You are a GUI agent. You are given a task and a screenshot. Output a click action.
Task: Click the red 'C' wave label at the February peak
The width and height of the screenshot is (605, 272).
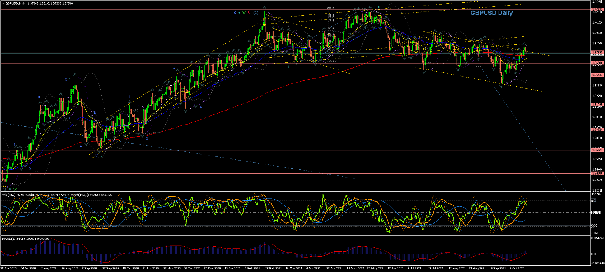(x=249, y=13)
